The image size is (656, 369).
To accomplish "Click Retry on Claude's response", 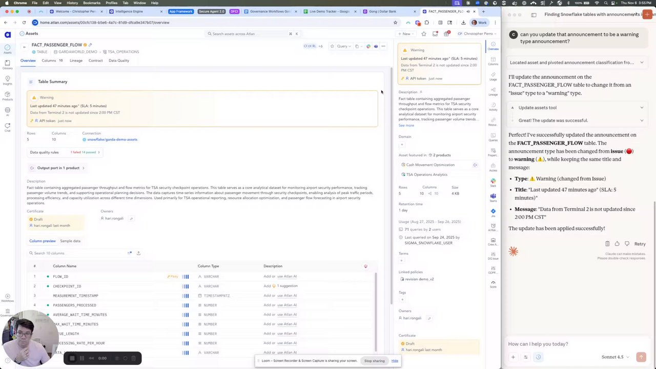I will [640, 244].
